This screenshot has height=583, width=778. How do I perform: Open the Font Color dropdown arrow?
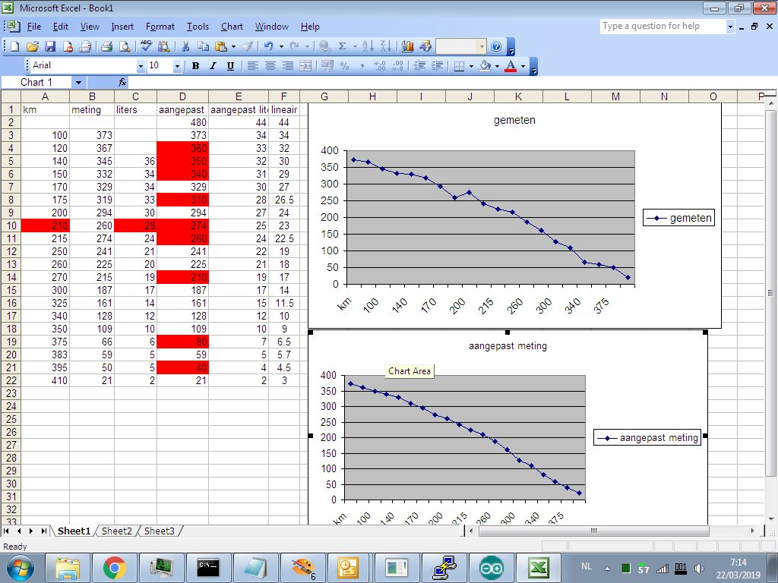(x=523, y=66)
